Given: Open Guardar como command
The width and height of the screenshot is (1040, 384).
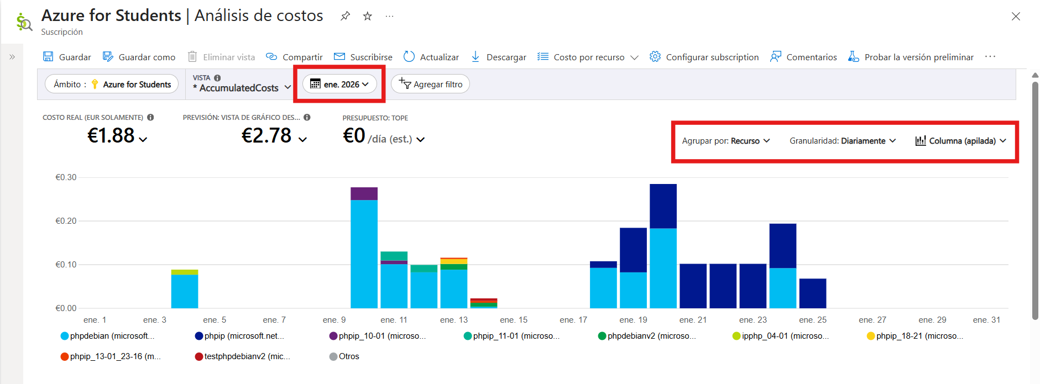Looking at the screenshot, I should [139, 57].
